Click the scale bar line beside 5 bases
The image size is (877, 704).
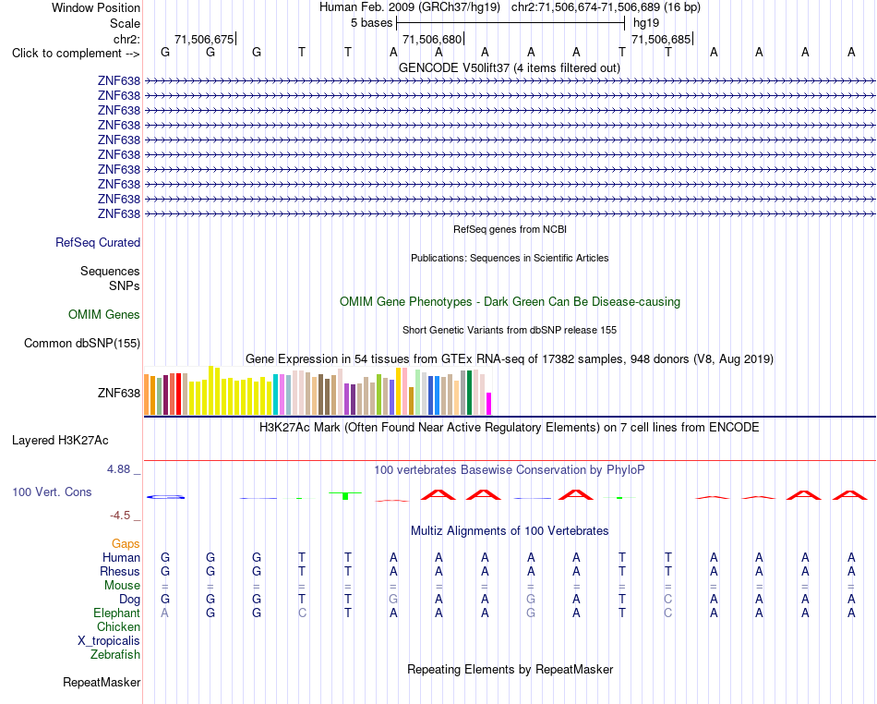511,23
